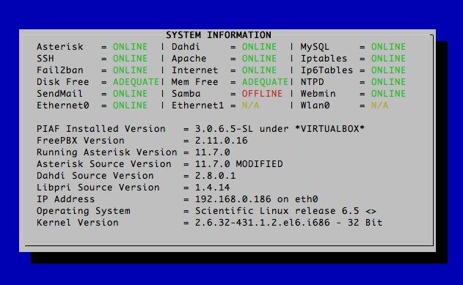
Task: Click 192.168.0.186 on eth0 value
Action: (x=256, y=199)
